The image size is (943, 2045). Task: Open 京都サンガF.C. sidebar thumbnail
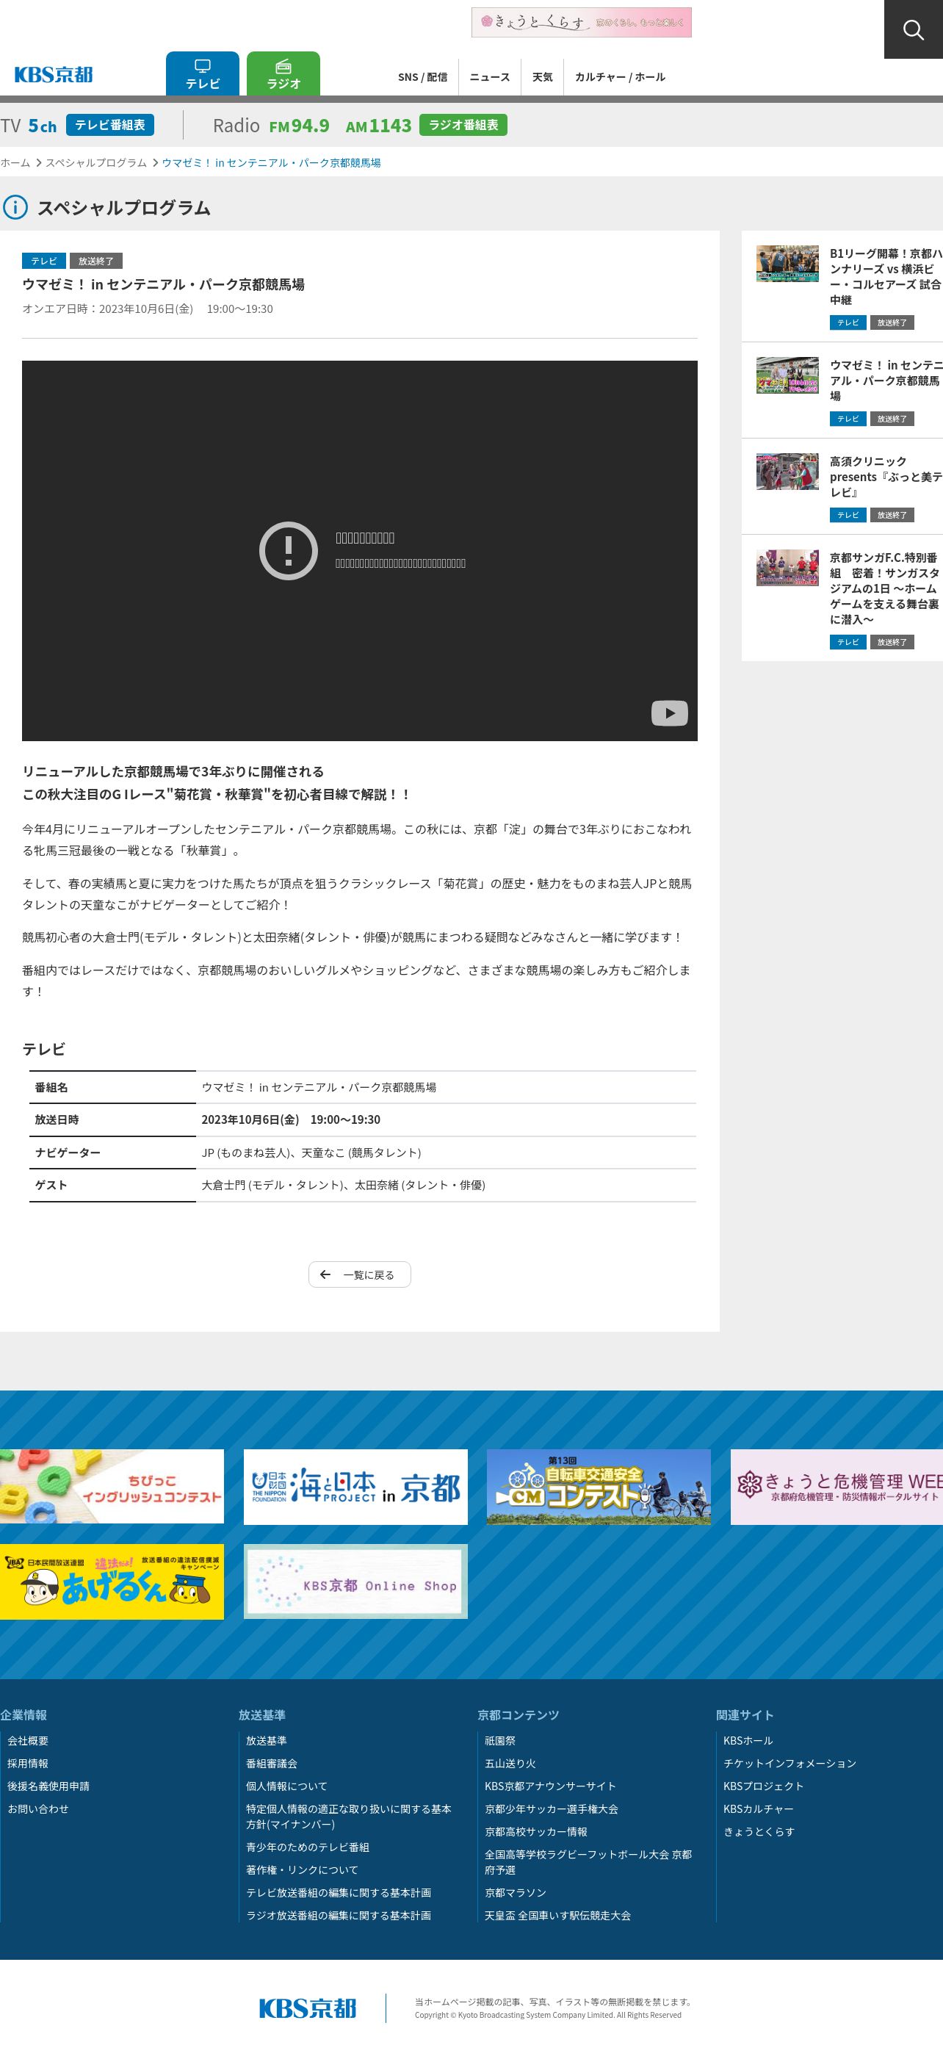[x=787, y=568]
